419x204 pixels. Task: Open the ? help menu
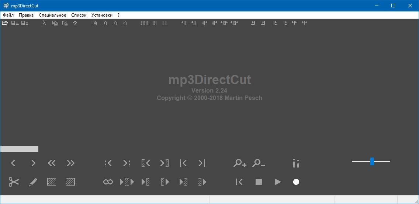click(x=119, y=15)
